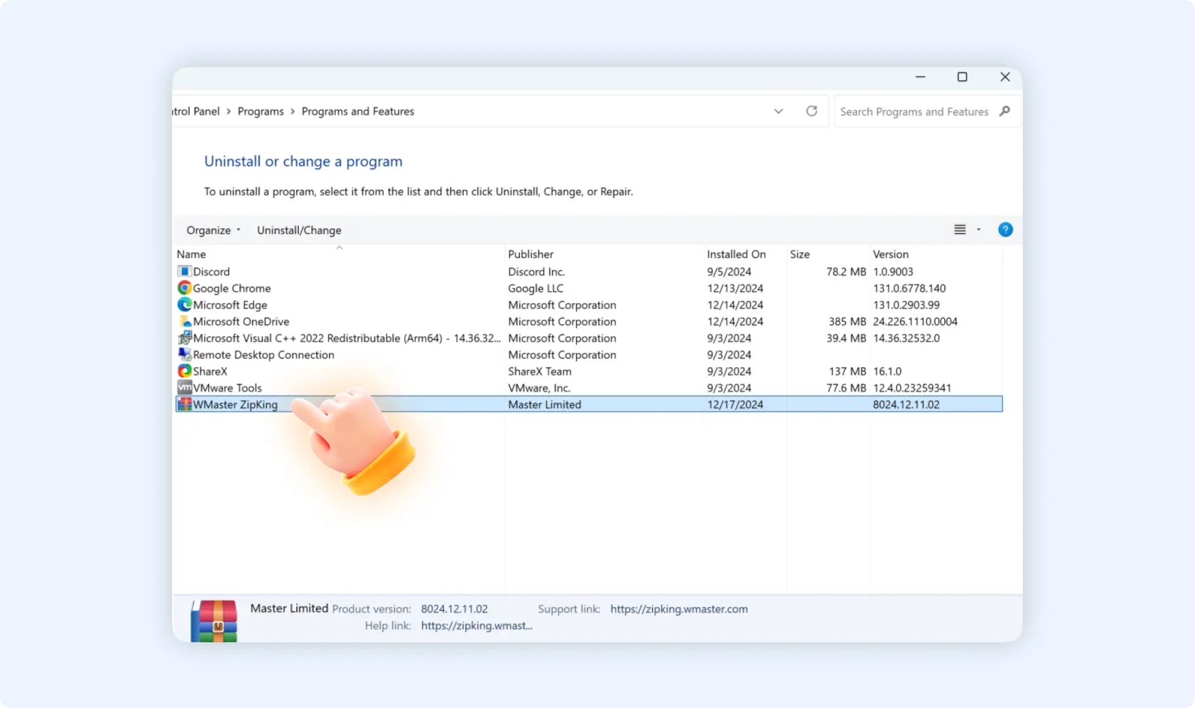
Task: Minimize the Programs and Features window
Action: (x=920, y=76)
